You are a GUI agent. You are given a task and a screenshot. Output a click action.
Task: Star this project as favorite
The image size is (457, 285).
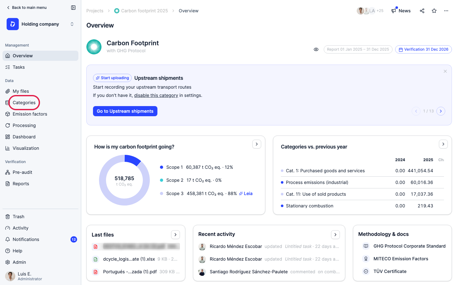click(x=434, y=11)
